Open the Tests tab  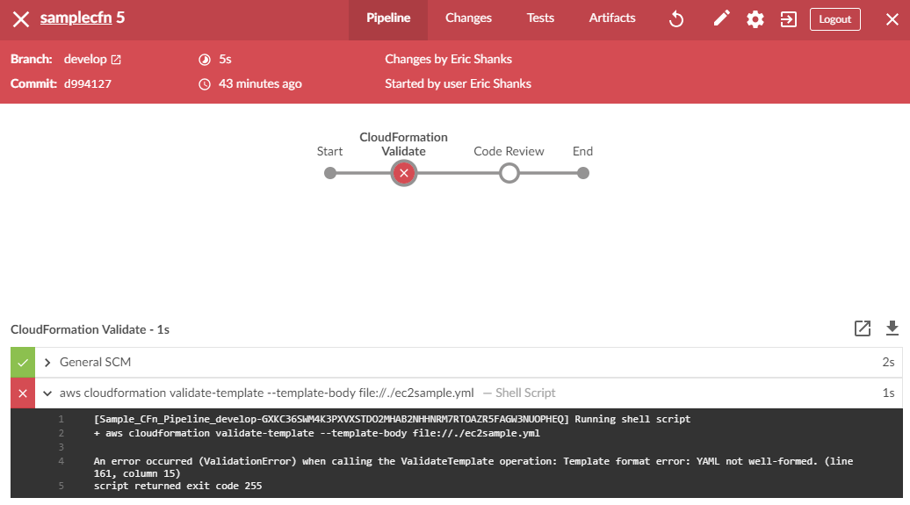[x=540, y=18]
